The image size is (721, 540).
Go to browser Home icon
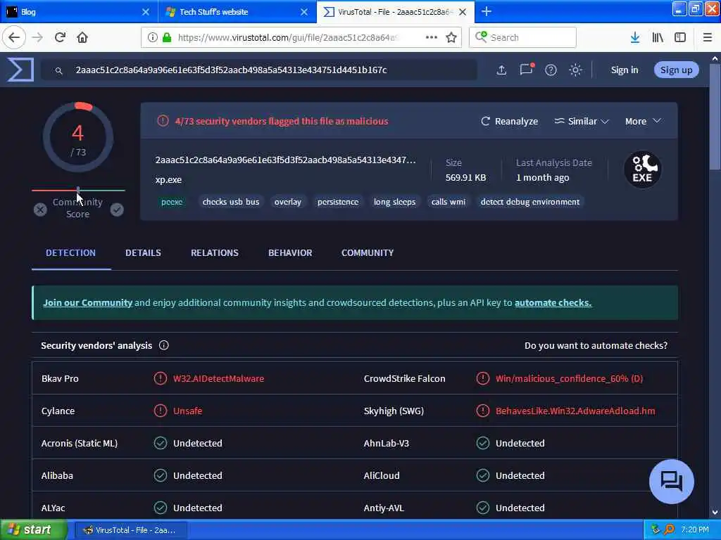[82, 37]
